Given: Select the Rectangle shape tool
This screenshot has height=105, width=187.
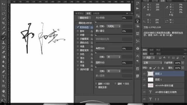Looking at the screenshot, I should 4,86.
